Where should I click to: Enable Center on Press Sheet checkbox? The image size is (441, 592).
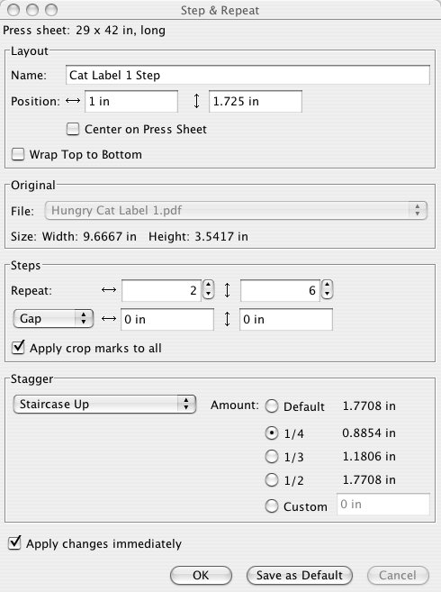coord(73,129)
